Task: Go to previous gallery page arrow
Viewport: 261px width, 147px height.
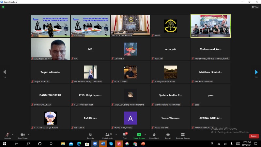Action: pyautogui.click(x=4, y=72)
